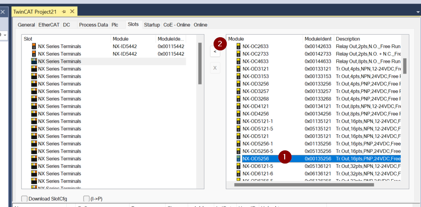The width and height of the screenshot is (421, 207).
Task: Open the document tab list dropdown arrow
Action: click(x=417, y=12)
